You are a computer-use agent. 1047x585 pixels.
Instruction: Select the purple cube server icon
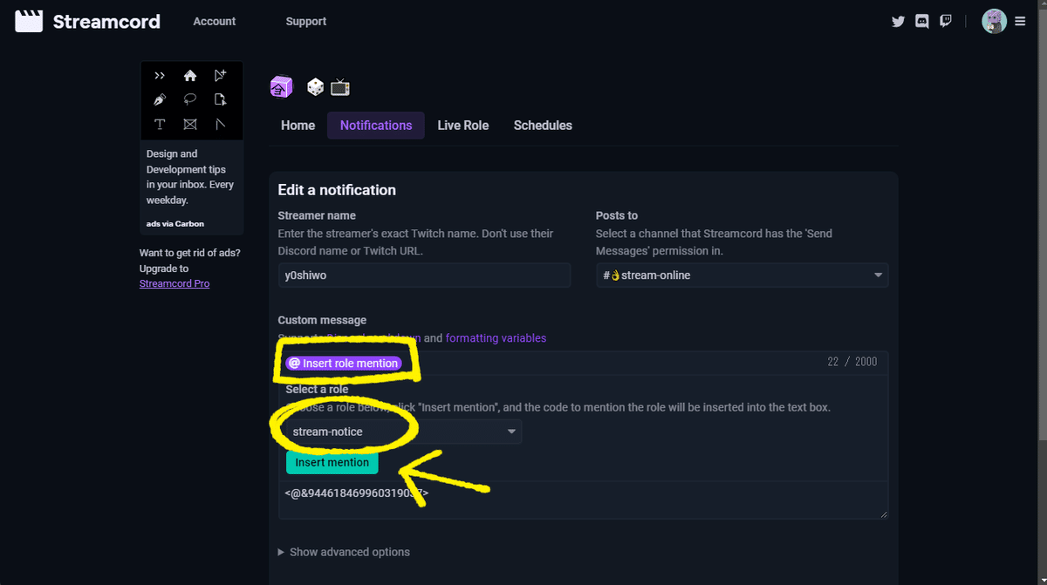pyautogui.click(x=281, y=86)
